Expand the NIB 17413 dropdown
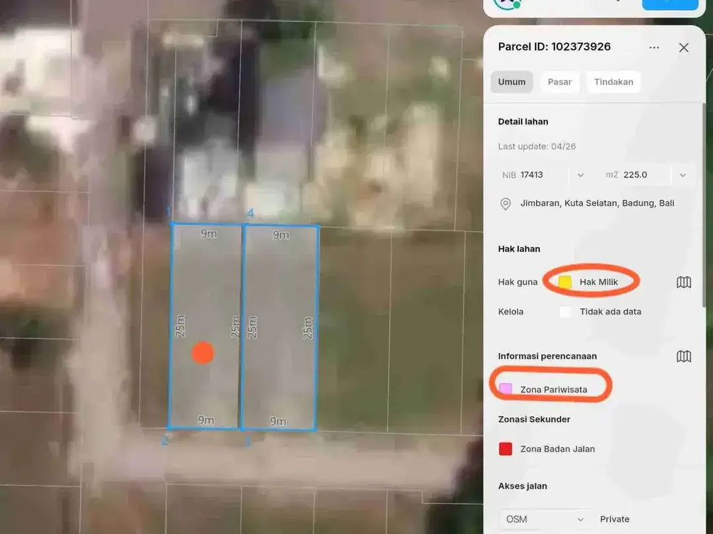713x534 pixels. 580,175
